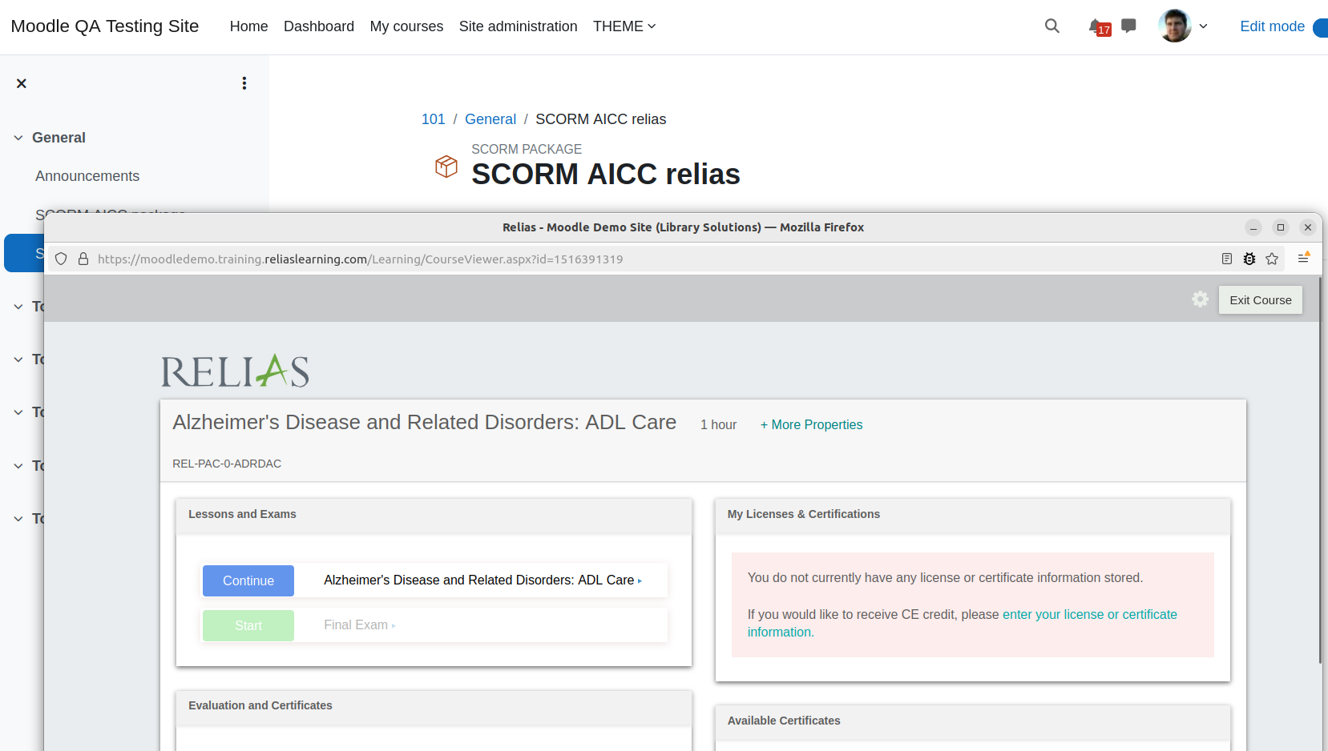The height and width of the screenshot is (751, 1328).
Task: Click Exit Course button
Action: coord(1261,300)
